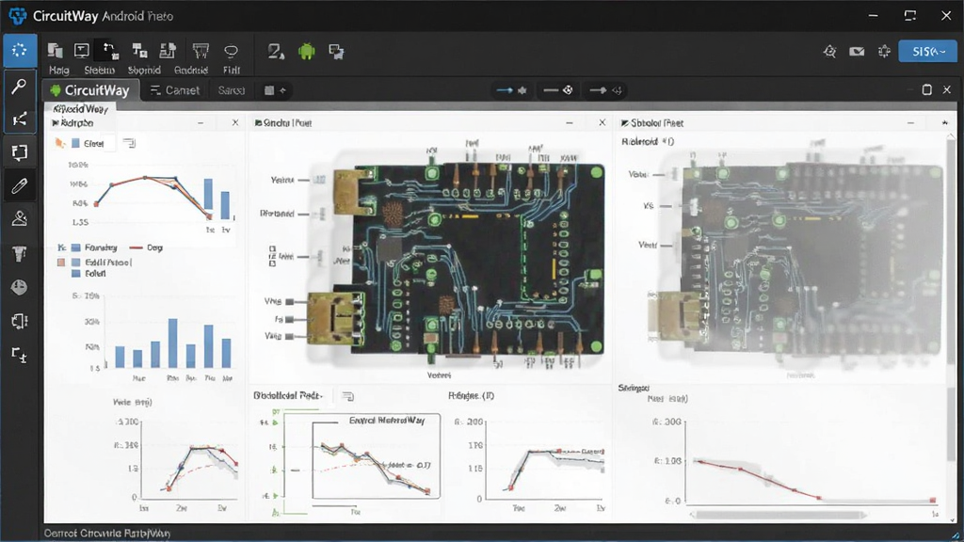Expand options icon beside Efeet legend

128,143
